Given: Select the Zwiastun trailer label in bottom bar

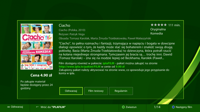Looking at the screenshot, I should (x=131, y=107).
